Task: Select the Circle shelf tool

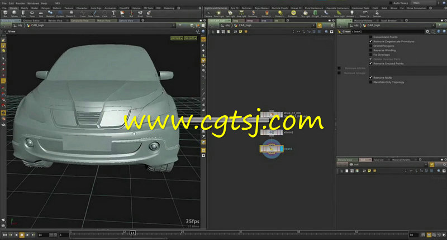Action: pyautogui.click(x=104, y=13)
